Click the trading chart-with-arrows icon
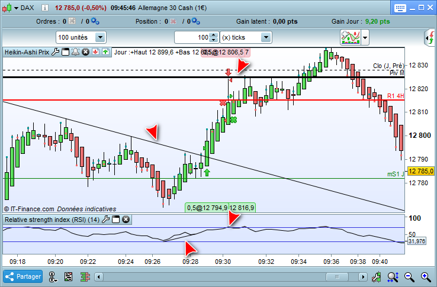Screen dimensions: 437x287 tap(351, 37)
